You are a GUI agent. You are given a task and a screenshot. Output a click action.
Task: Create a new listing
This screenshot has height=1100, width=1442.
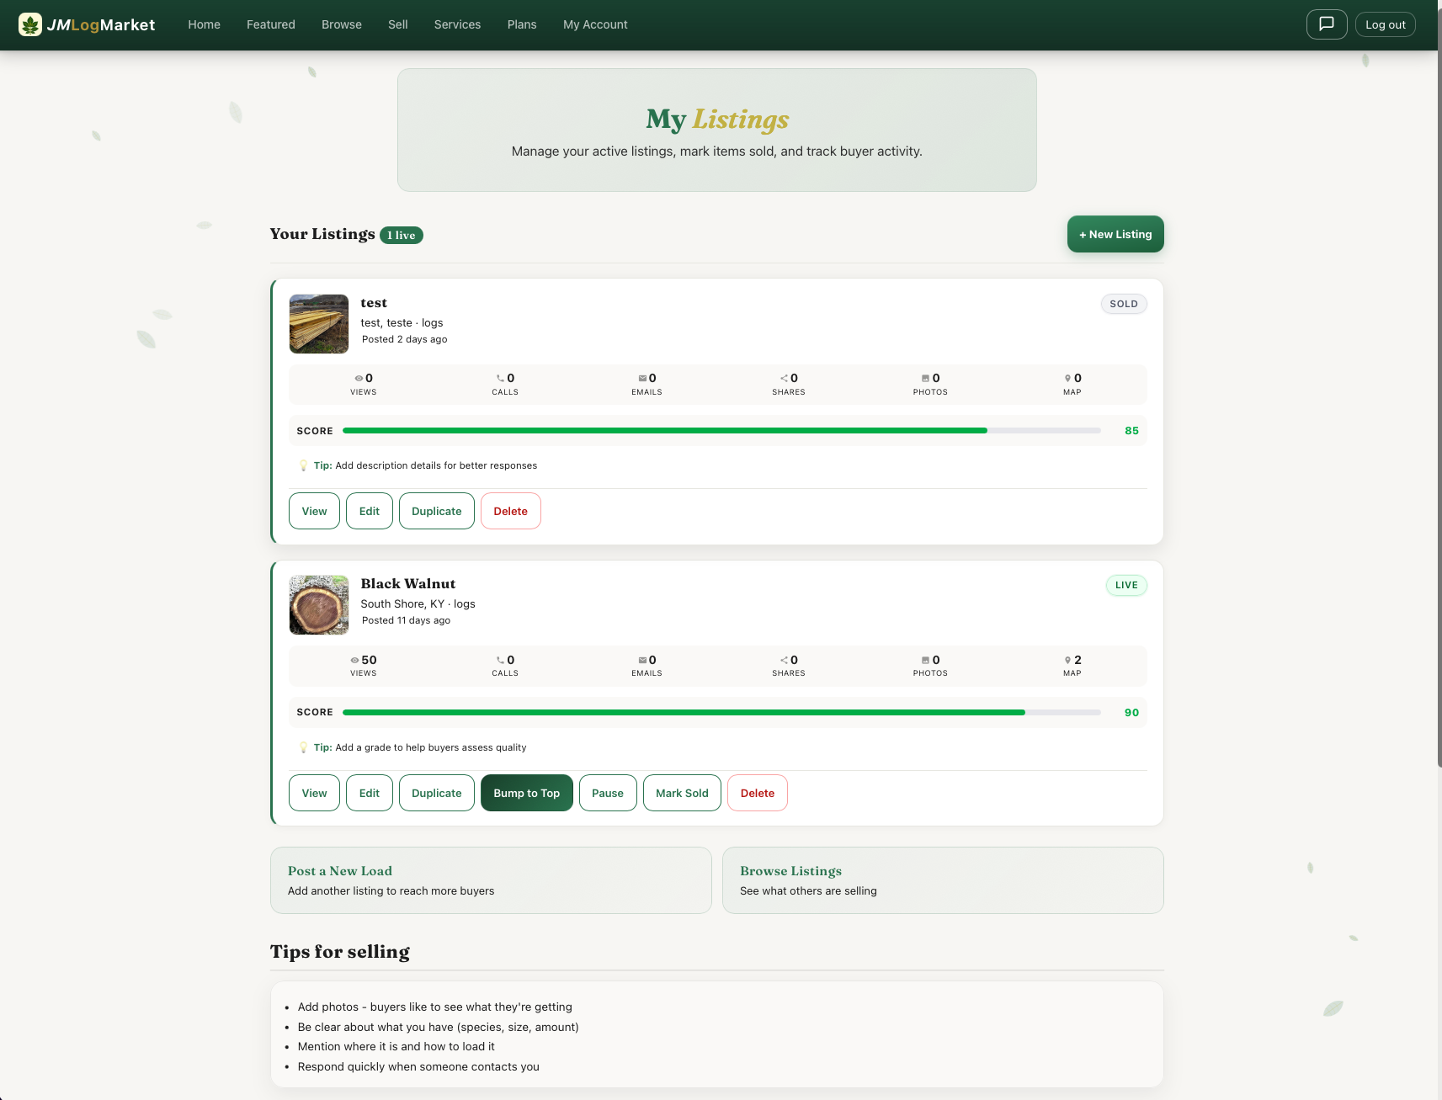pos(1115,234)
